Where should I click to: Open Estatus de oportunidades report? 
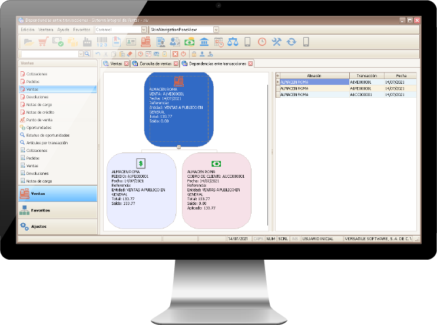pos(48,135)
